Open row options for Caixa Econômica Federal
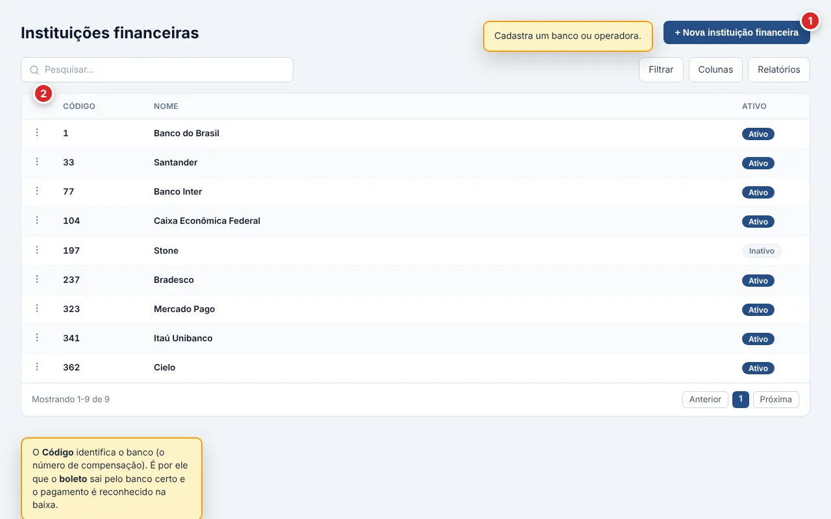The height and width of the screenshot is (519, 831). tap(37, 220)
